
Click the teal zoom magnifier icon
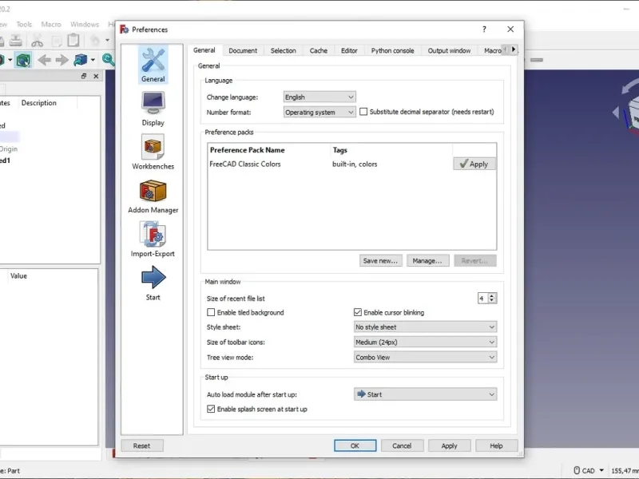(108, 60)
